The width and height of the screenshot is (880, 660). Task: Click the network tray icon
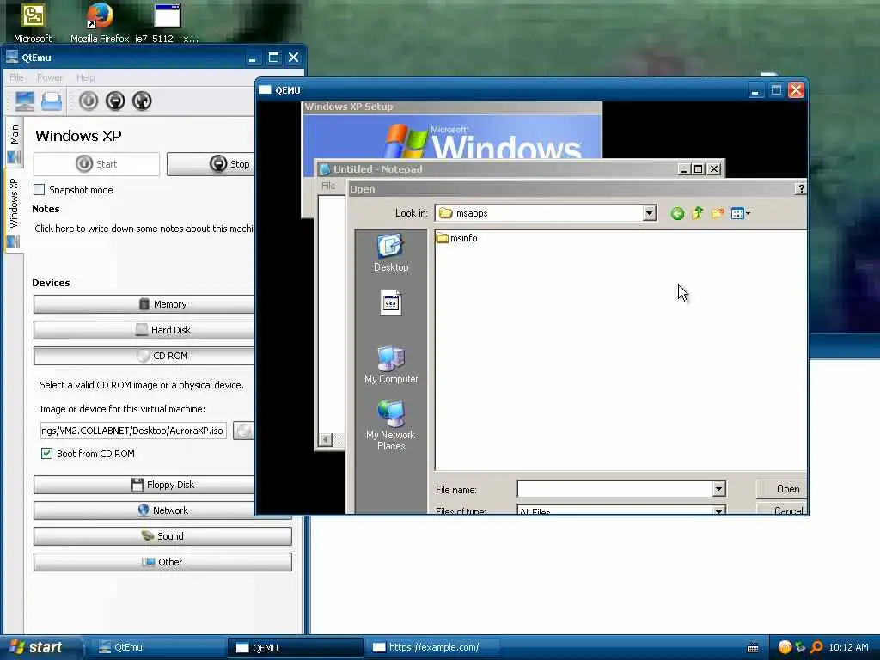pos(800,647)
